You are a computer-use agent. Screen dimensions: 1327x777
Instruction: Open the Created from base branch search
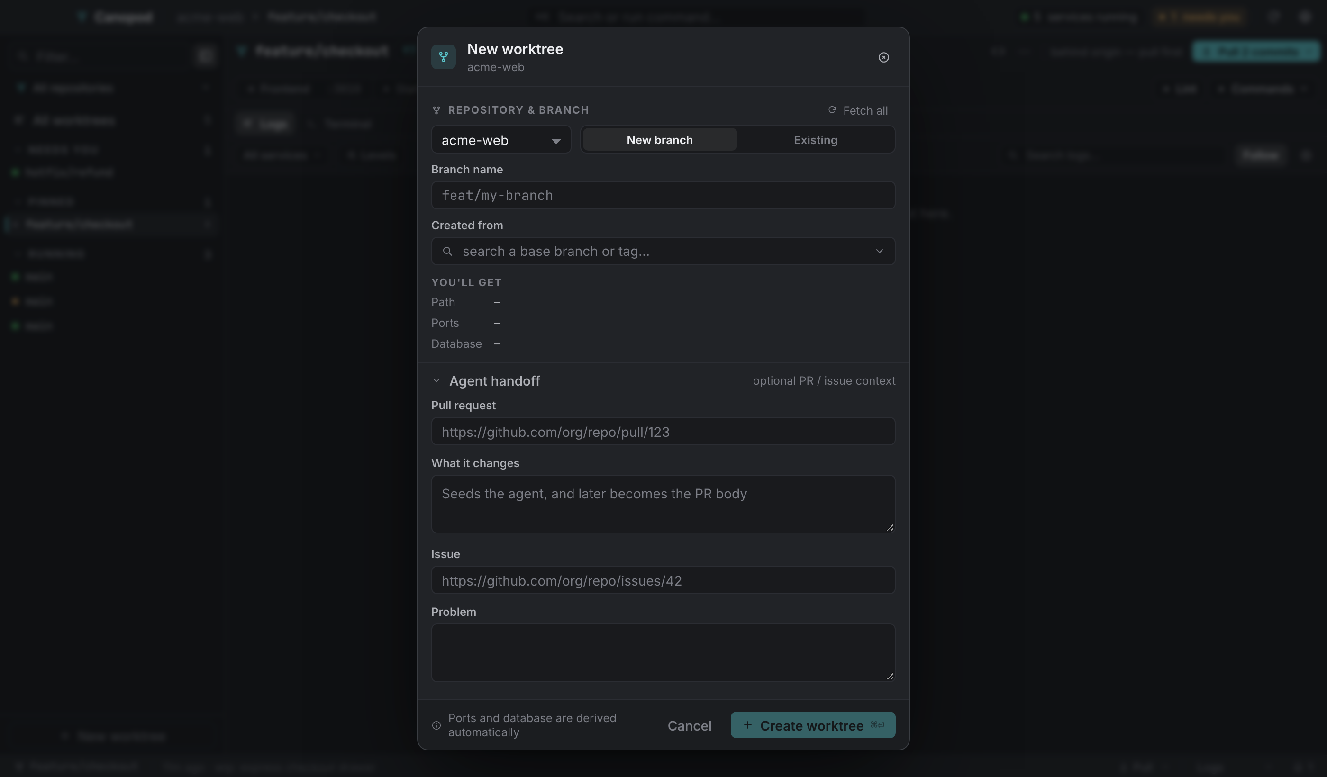(663, 251)
